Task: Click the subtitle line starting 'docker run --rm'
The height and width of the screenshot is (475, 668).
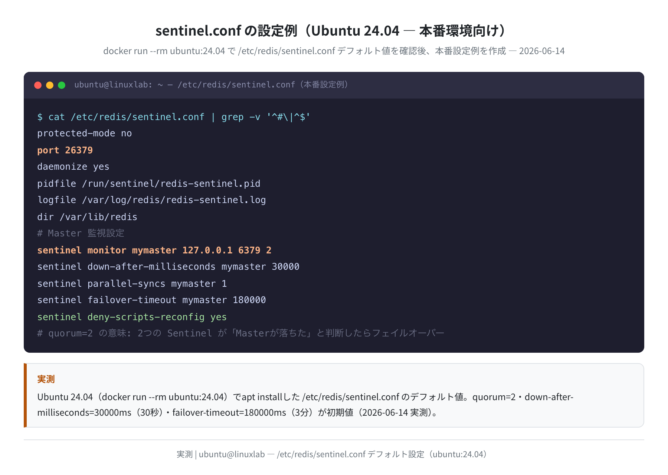Action: (334, 51)
